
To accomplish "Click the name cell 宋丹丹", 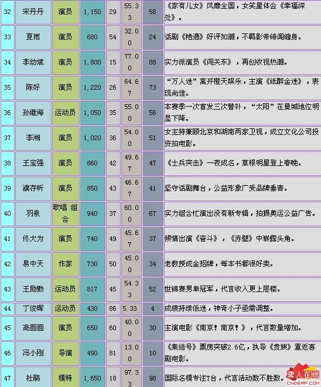I will click(x=33, y=12).
